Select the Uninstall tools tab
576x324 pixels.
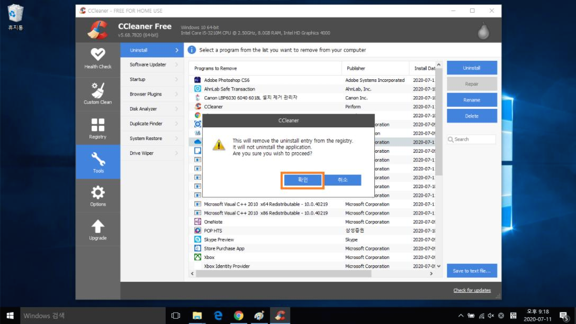tap(152, 50)
